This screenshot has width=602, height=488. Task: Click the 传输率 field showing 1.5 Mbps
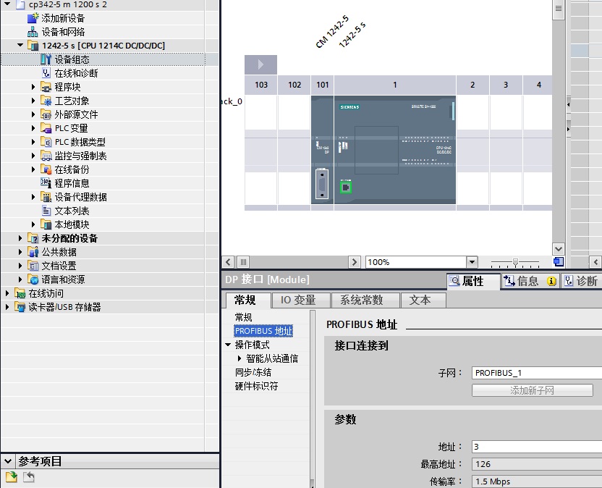coord(537,481)
